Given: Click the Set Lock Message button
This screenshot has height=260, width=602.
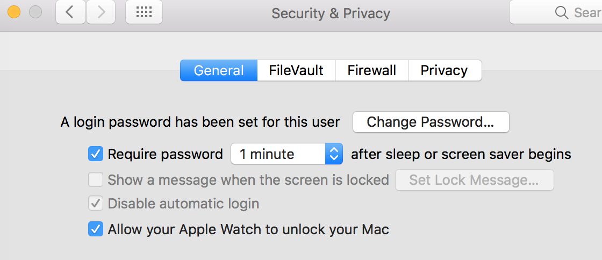Looking at the screenshot, I should [474, 180].
